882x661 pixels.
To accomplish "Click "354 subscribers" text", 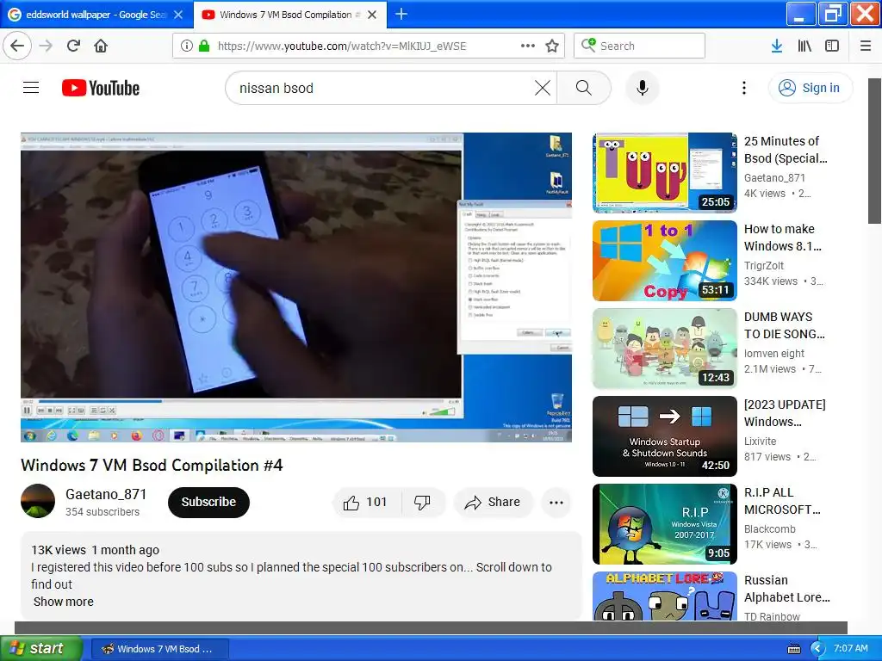I will (x=102, y=511).
